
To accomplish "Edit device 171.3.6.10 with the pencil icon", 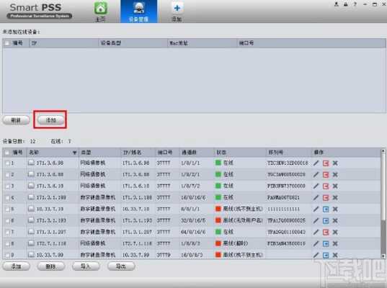I will [x=316, y=186].
